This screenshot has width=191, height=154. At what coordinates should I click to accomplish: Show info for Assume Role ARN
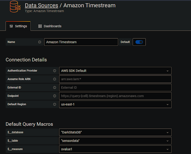(55, 79)
